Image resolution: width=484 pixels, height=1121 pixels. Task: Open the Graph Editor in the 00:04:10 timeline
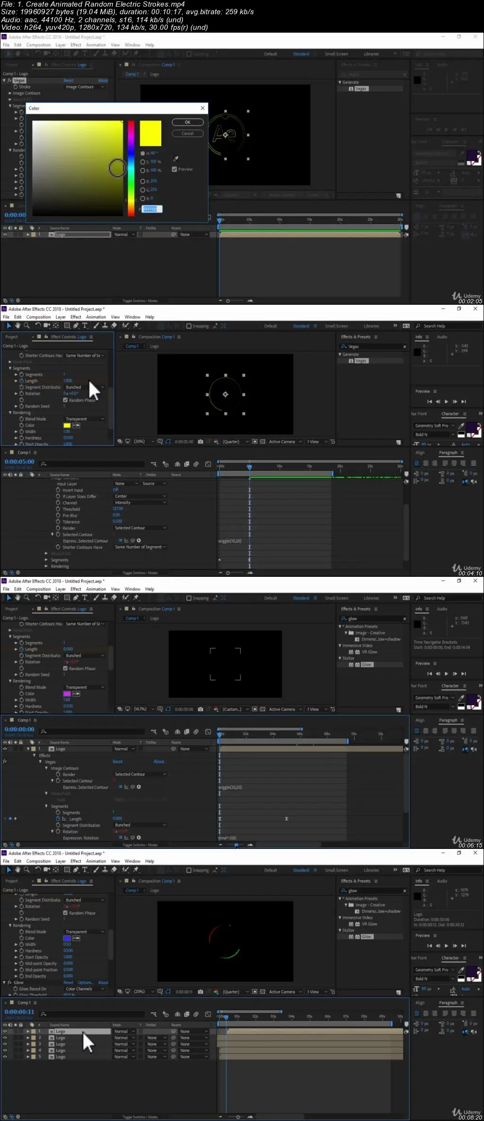(x=208, y=464)
